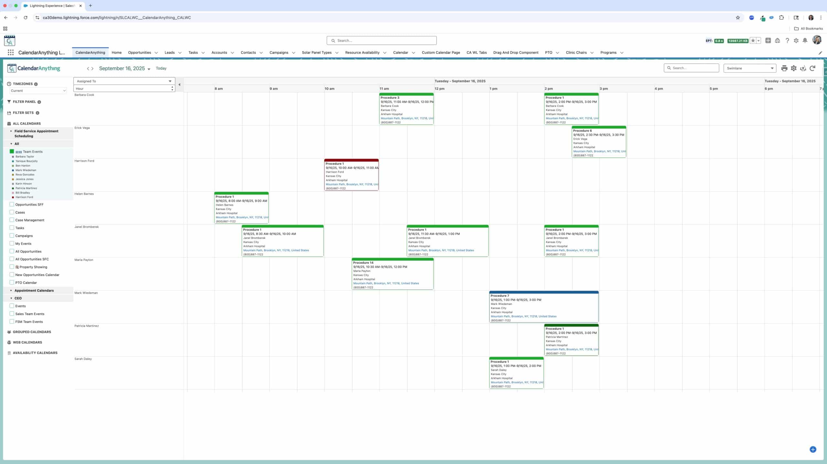
Task: Open the Salesforce notifications bell
Action: (805, 40)
